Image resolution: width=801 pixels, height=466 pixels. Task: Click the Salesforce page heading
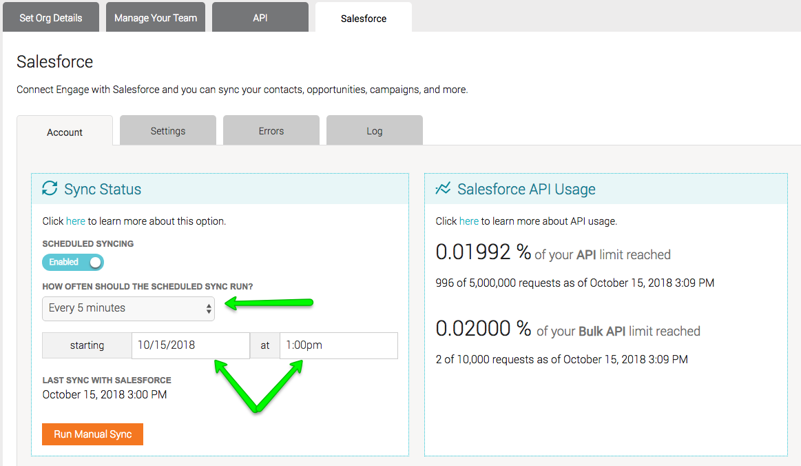click(54, 61)
